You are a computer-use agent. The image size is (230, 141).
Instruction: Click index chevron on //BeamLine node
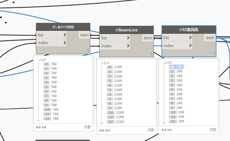128,46
